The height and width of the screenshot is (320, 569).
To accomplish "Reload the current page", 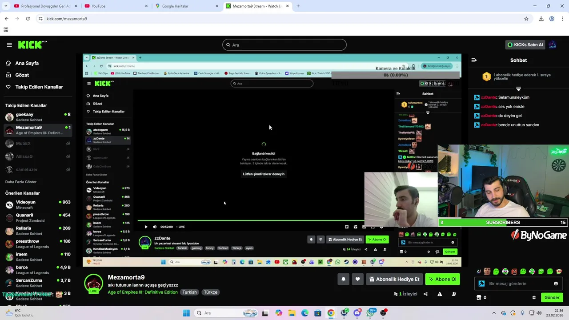I will [28, 19].
